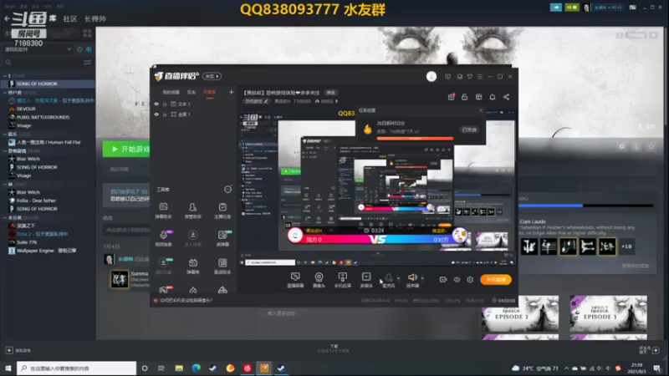Collapse the 工具箱 toolbox section
The height and width of the screenshot is (376, 669).
[x=227, y=190]
